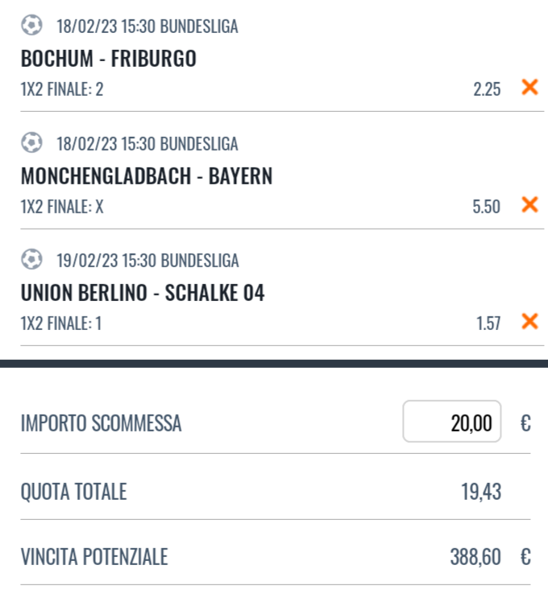Viewport: 548px width, 594px height.
Task: Click the 2.25 odds value
Action: (x=487, y=89)
